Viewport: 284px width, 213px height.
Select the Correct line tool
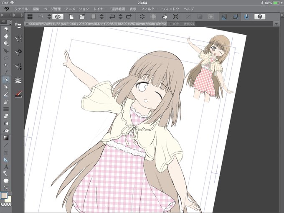click(x=6, y=188)
